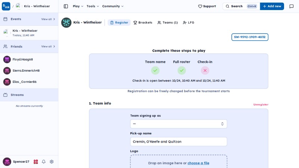299x168 pixels.
Task: Click the Kris - Wintheiser tournament title
Action: [x=87, y=22]
